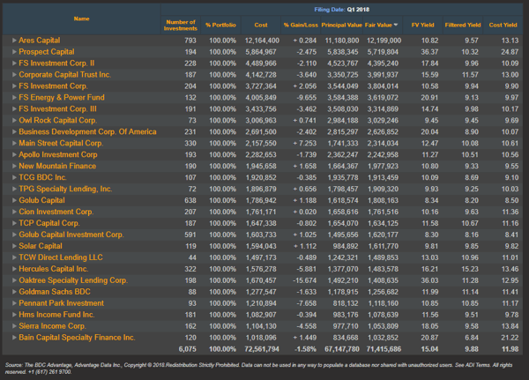Select FS Energy fair value 3,619,072
The image size is (529, 380).
(383, 98)
